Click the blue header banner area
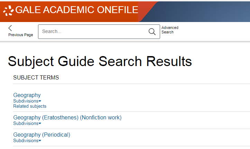 [x=207, y=11]
